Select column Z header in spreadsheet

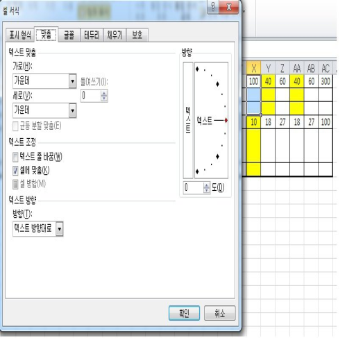click(x=282, y=68)
